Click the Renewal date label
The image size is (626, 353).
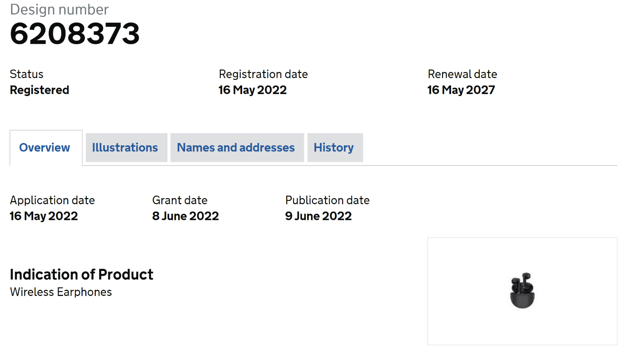(462, 74)
